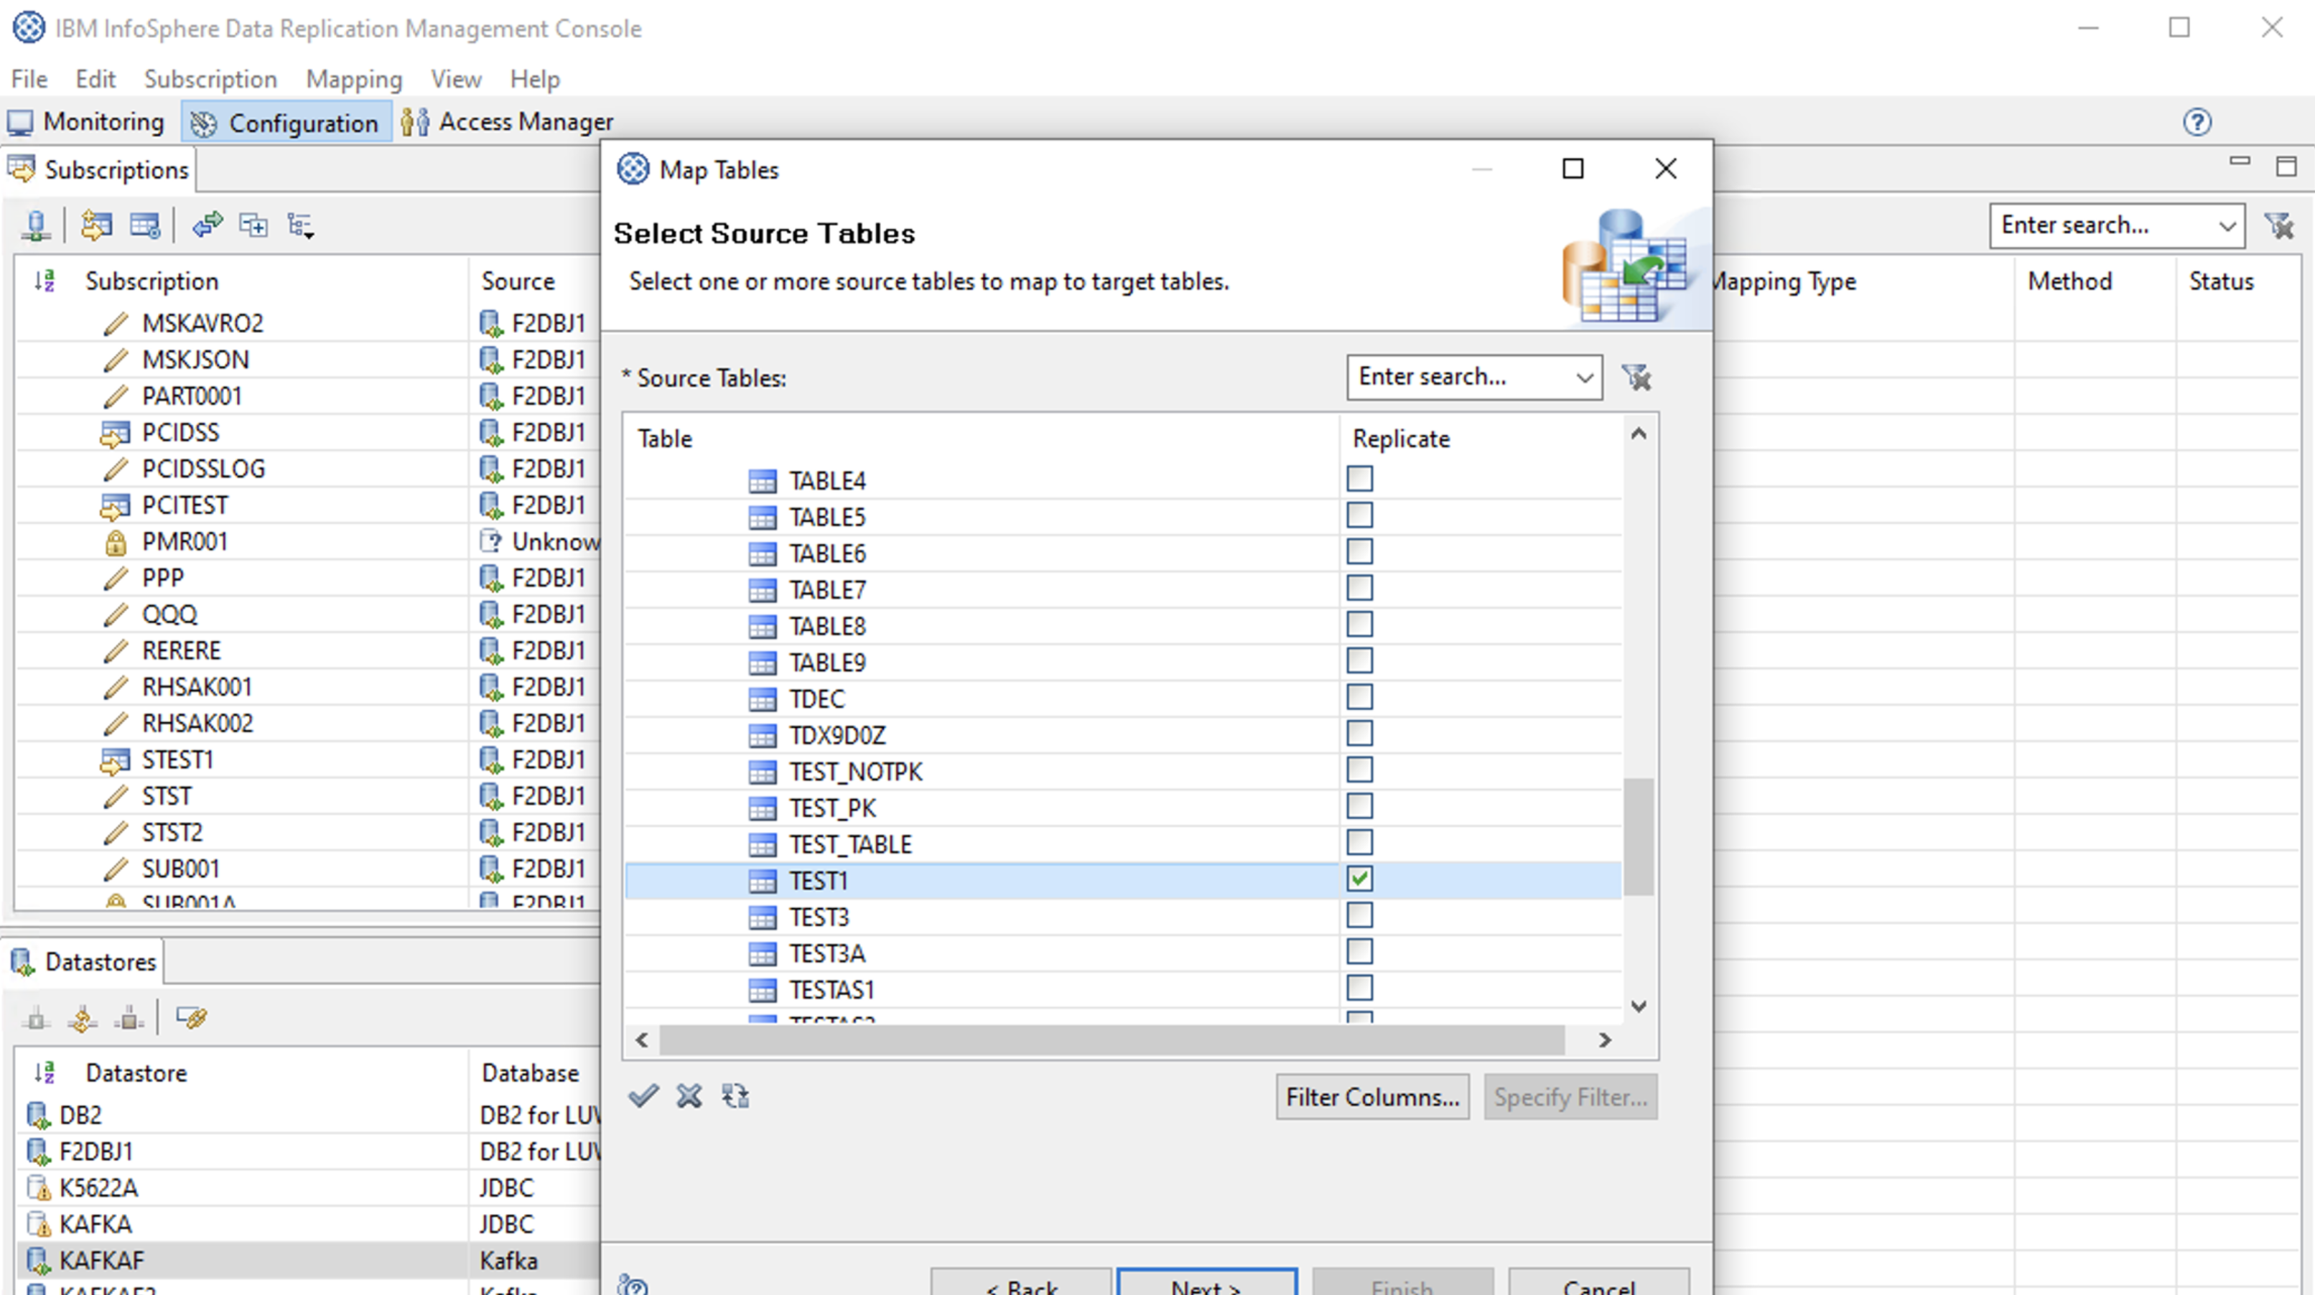The image size is (2315, 1295).
Task: Select the KAFKAF datastore row
Action: click(x=101, y=1260)
